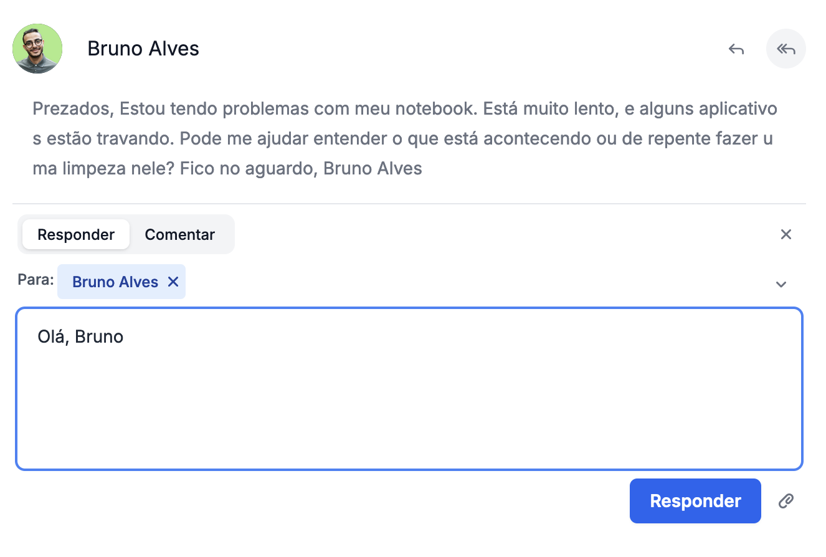Click message line 's estão travando'

click(402, 139)
